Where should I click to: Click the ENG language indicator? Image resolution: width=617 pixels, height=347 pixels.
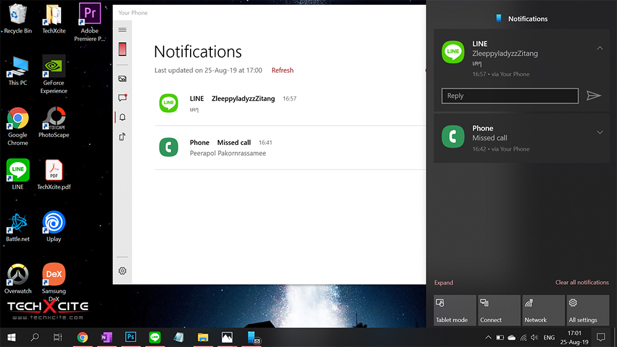click(549, 337)
